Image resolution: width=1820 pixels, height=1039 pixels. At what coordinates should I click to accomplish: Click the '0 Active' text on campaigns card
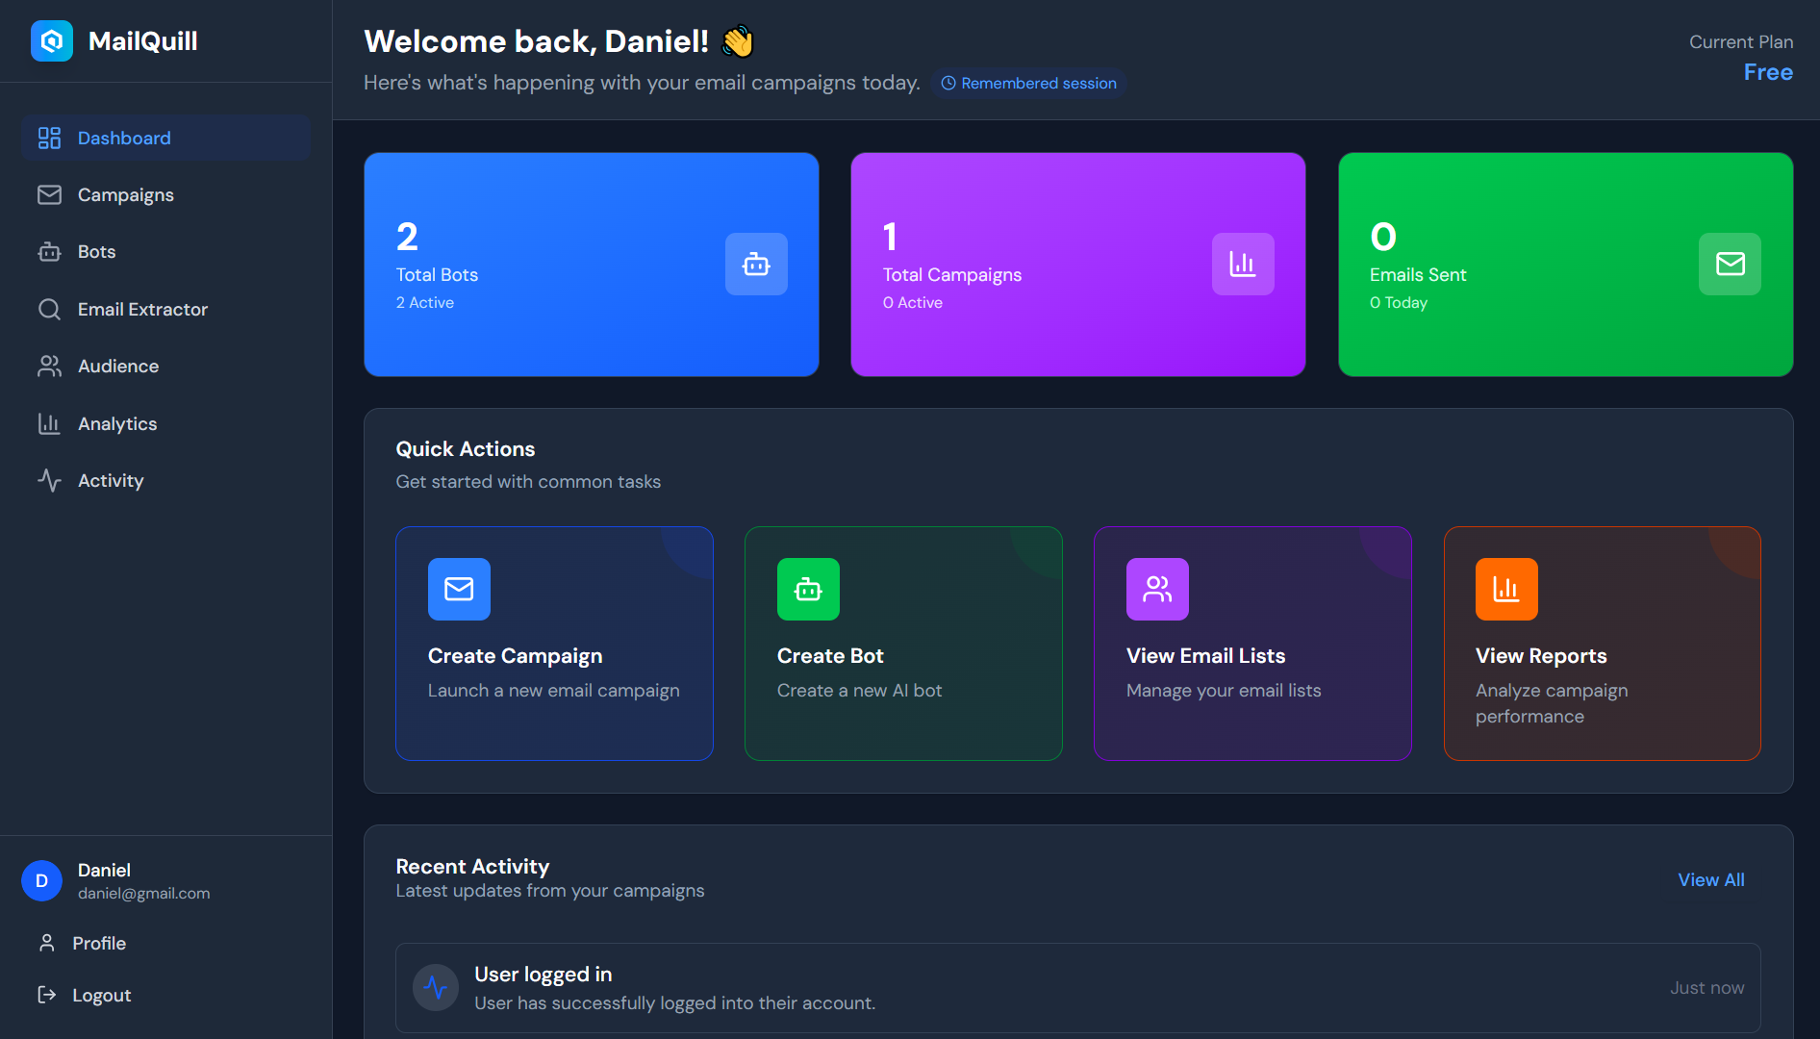pos(913,303)
